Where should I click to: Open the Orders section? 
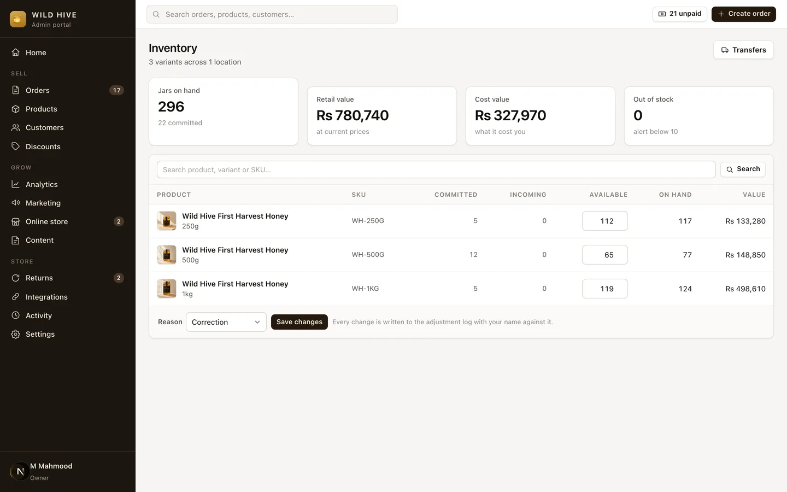pyautogui.click(x=68, y=90)
